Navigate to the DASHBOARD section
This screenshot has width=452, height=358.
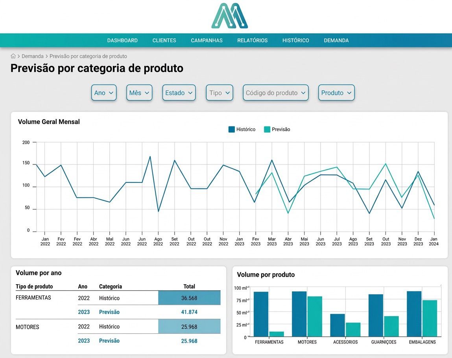[122, 40]
